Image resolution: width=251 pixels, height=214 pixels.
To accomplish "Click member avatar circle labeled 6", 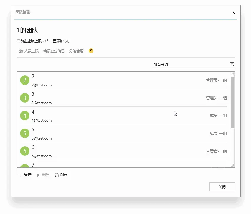I will point(24,151).
